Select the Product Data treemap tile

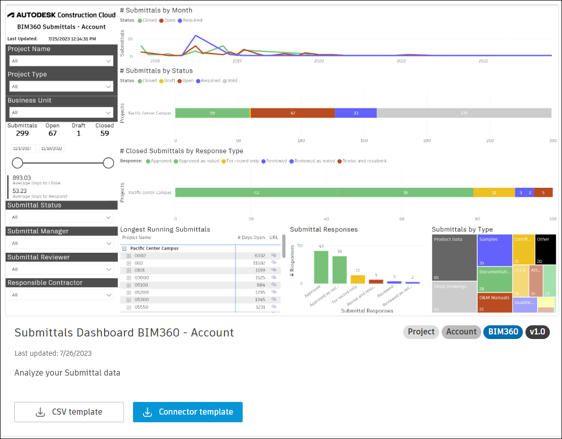(454, 258)
